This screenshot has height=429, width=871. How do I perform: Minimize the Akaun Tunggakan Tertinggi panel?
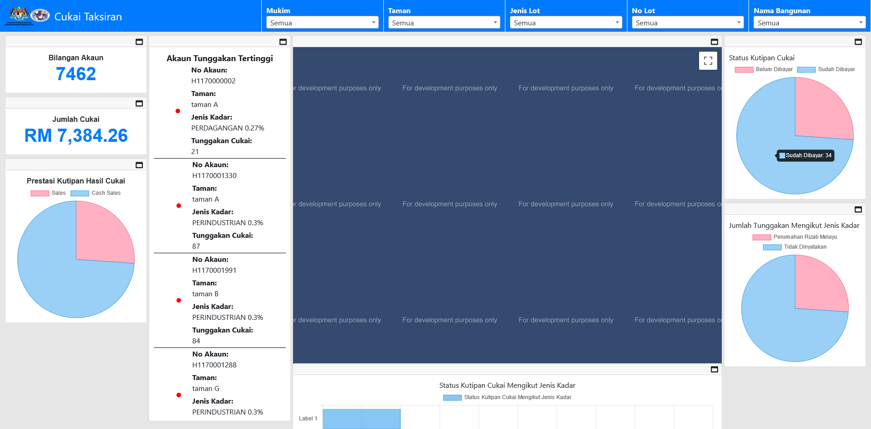[x=283, y=42]
